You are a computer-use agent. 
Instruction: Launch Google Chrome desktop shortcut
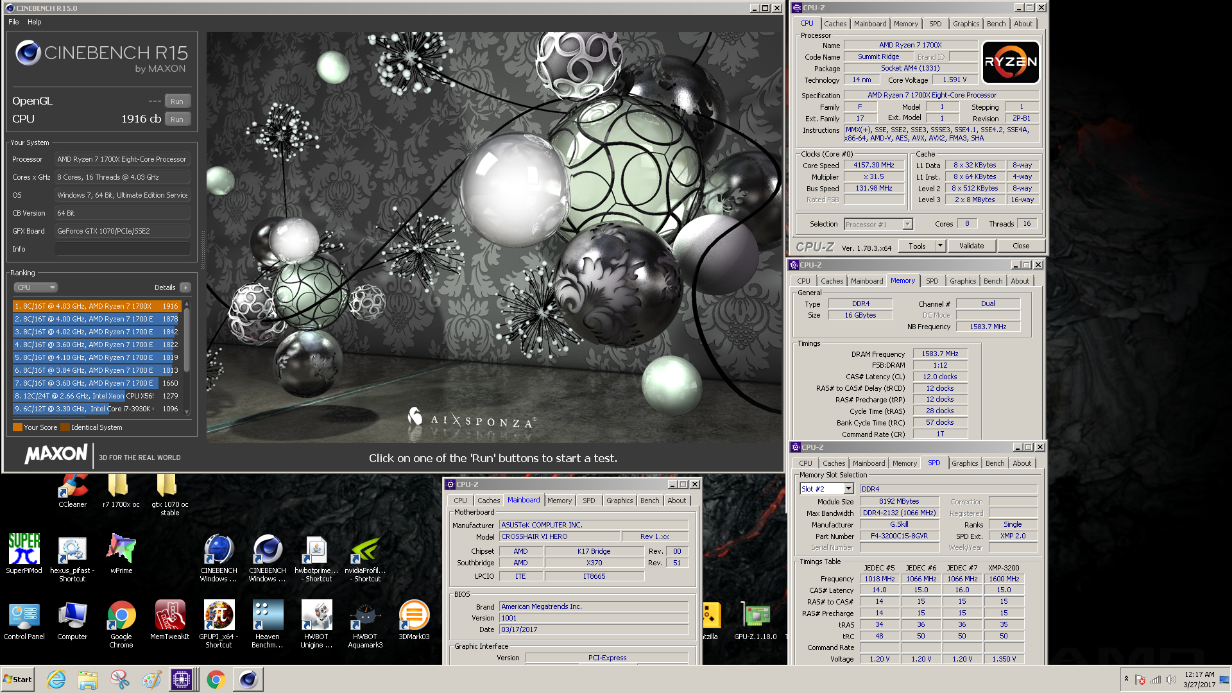click(121, 624)
